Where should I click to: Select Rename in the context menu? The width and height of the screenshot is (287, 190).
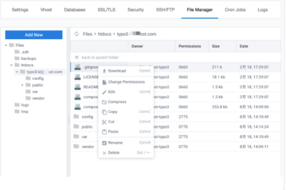(x=115, y=143)
